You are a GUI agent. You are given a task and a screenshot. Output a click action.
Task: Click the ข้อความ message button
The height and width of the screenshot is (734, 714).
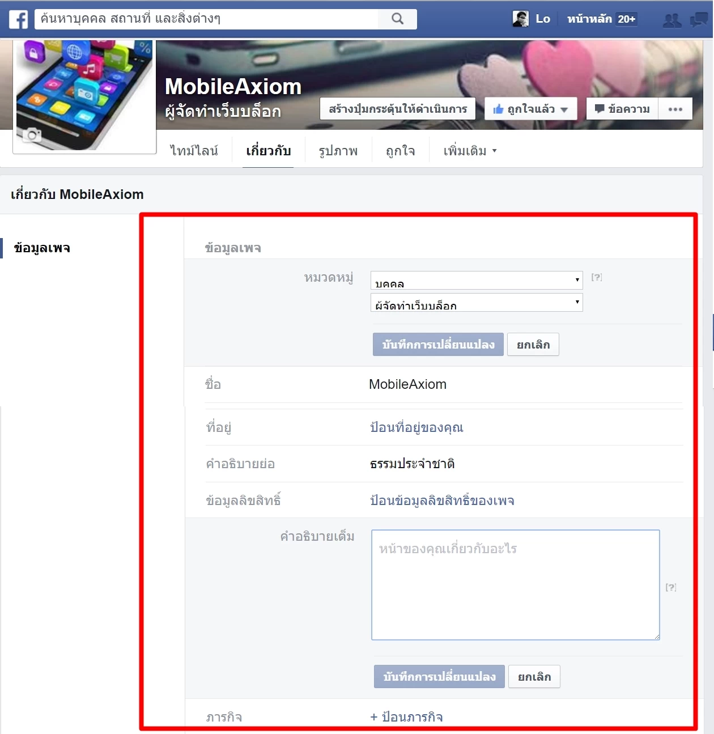coord(622,109)
